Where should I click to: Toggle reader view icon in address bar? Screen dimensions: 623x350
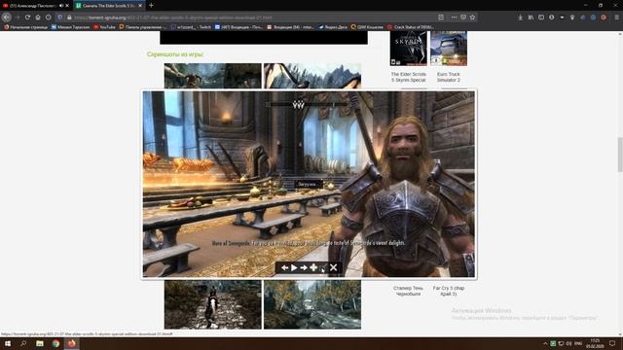pyautogui.click(x=441, y=17)
